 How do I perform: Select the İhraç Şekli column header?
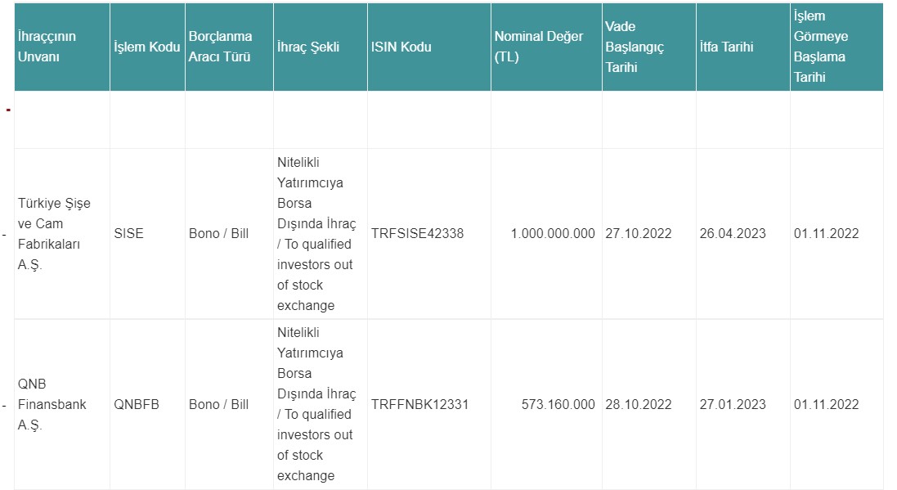[321, 47]
